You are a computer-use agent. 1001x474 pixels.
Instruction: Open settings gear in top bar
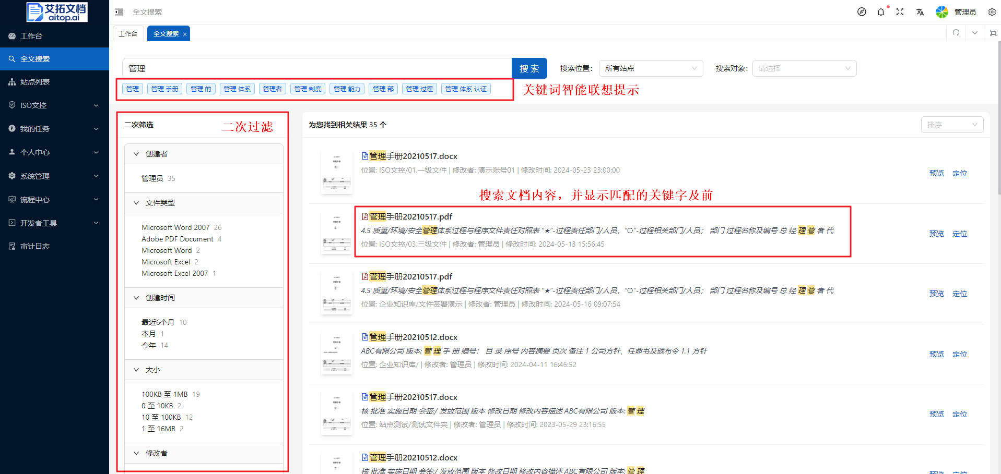point(992,12)
